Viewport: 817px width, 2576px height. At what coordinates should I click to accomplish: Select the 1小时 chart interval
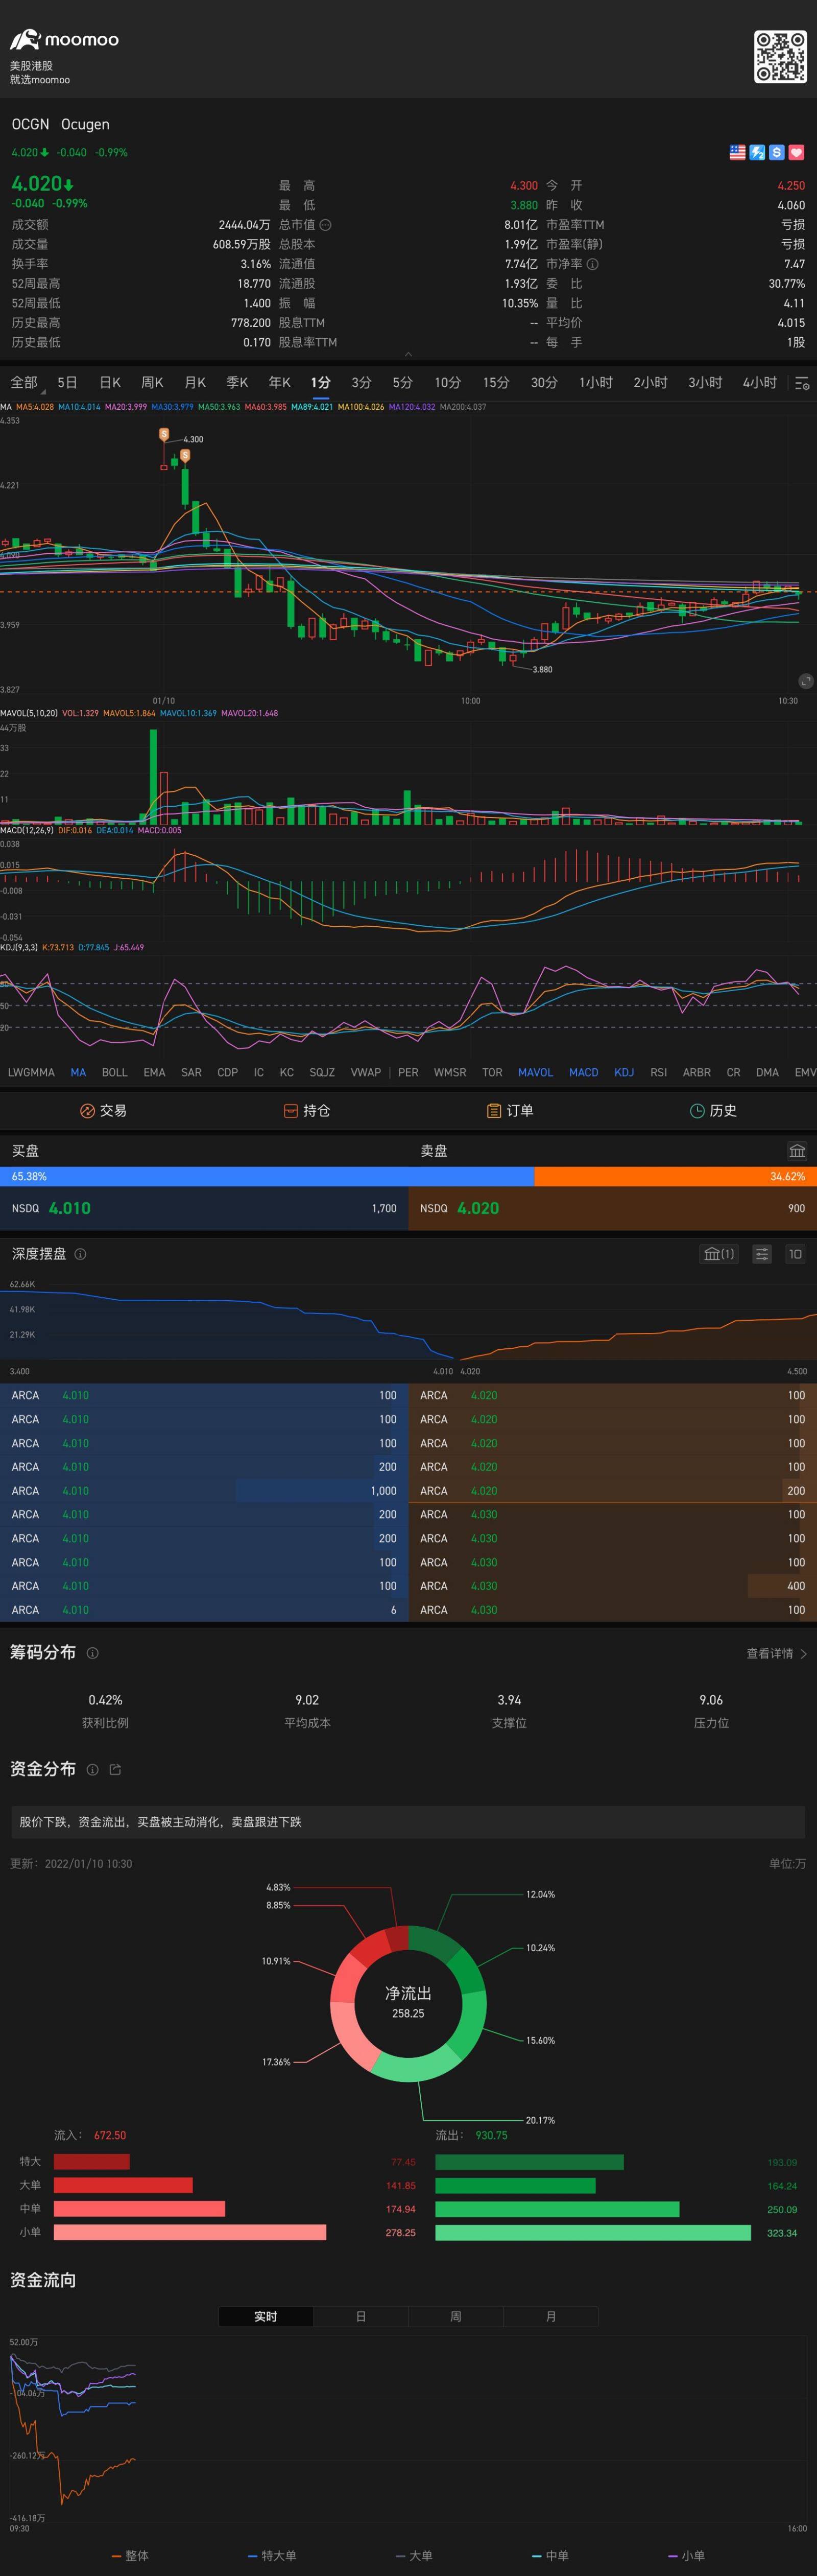click(x=596, y=383)
